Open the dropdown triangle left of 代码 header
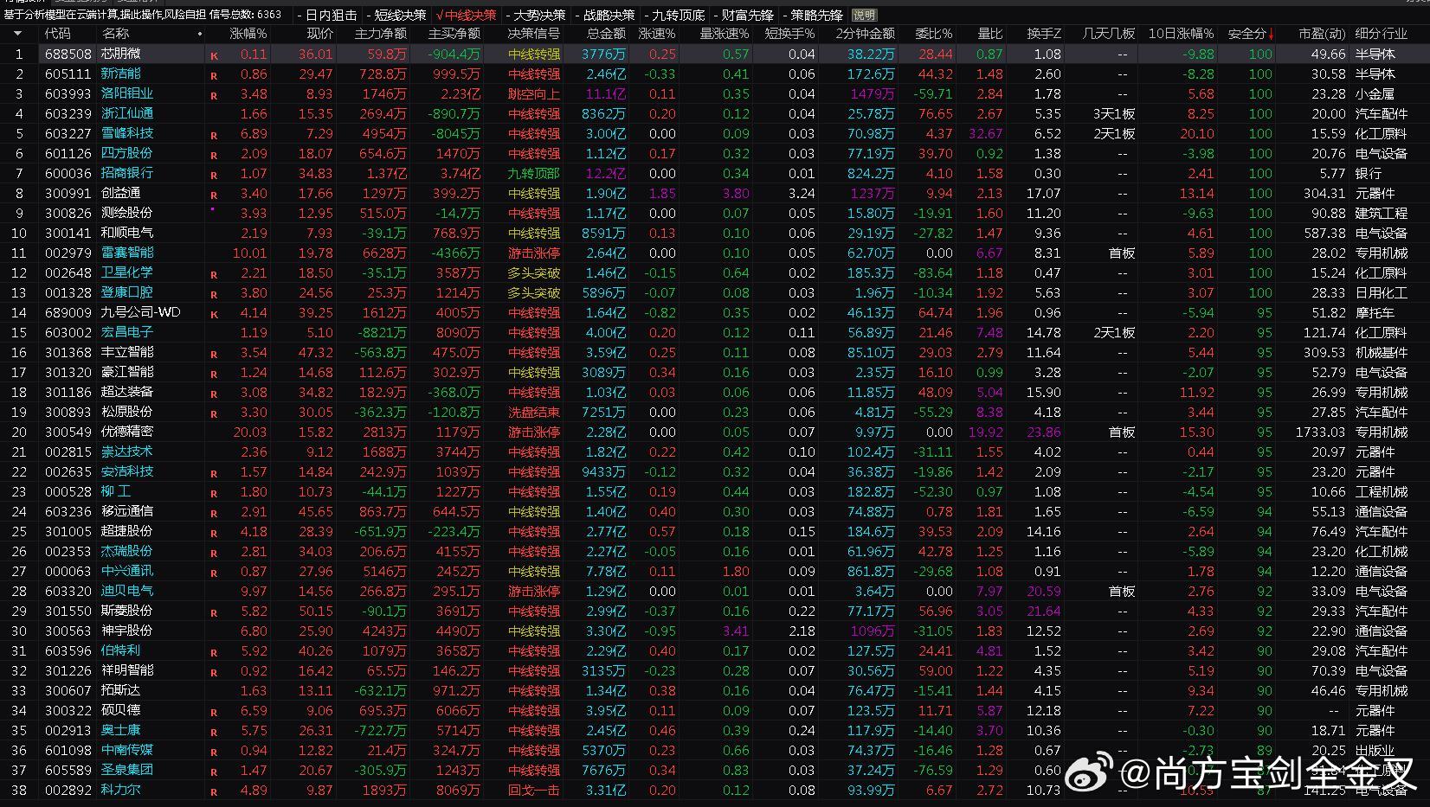Viewport: 1430px width, 807px height. pyautogui.click(x=17, y=34)
